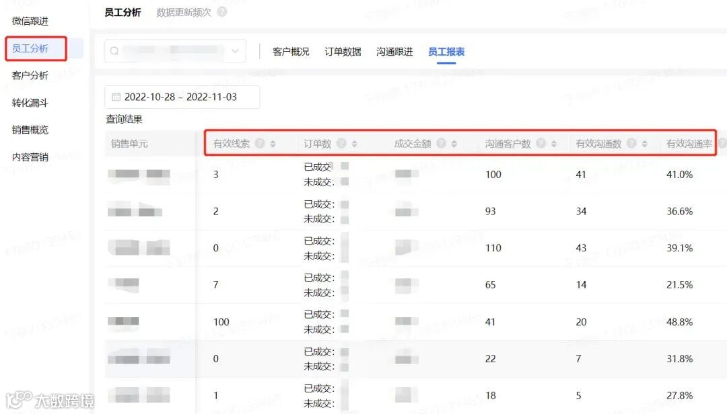Viewport: 727px width, 414px height.
Task: Click the 有效沟通数 value 14
Action: click(581, 285)
